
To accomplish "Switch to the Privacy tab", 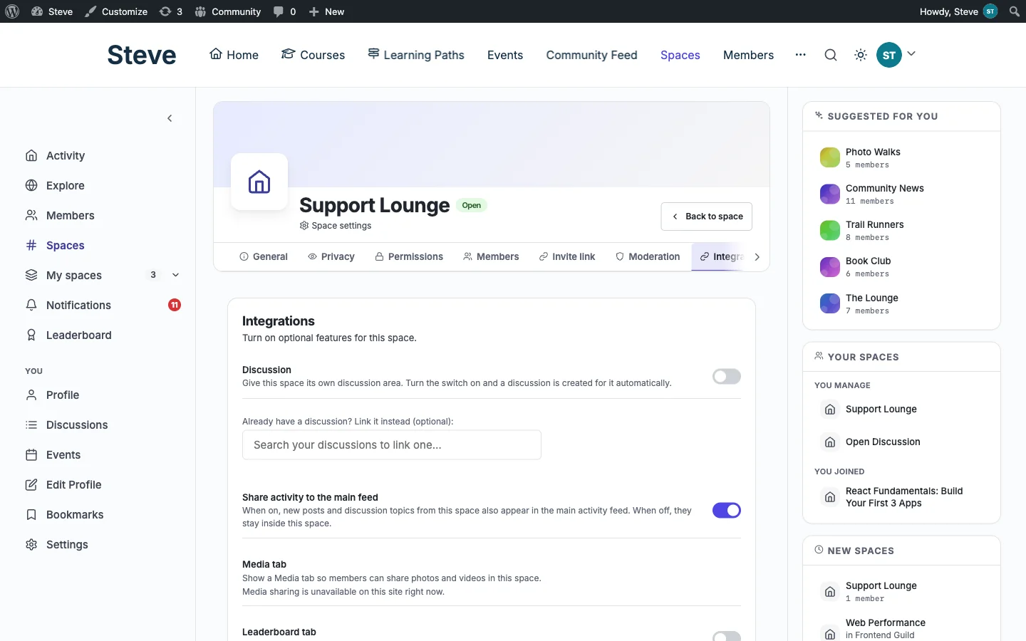I will (x=331, y=256).
